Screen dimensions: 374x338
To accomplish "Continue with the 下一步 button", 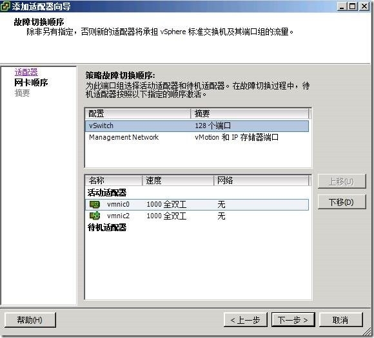I will click(x=293, y=320).
